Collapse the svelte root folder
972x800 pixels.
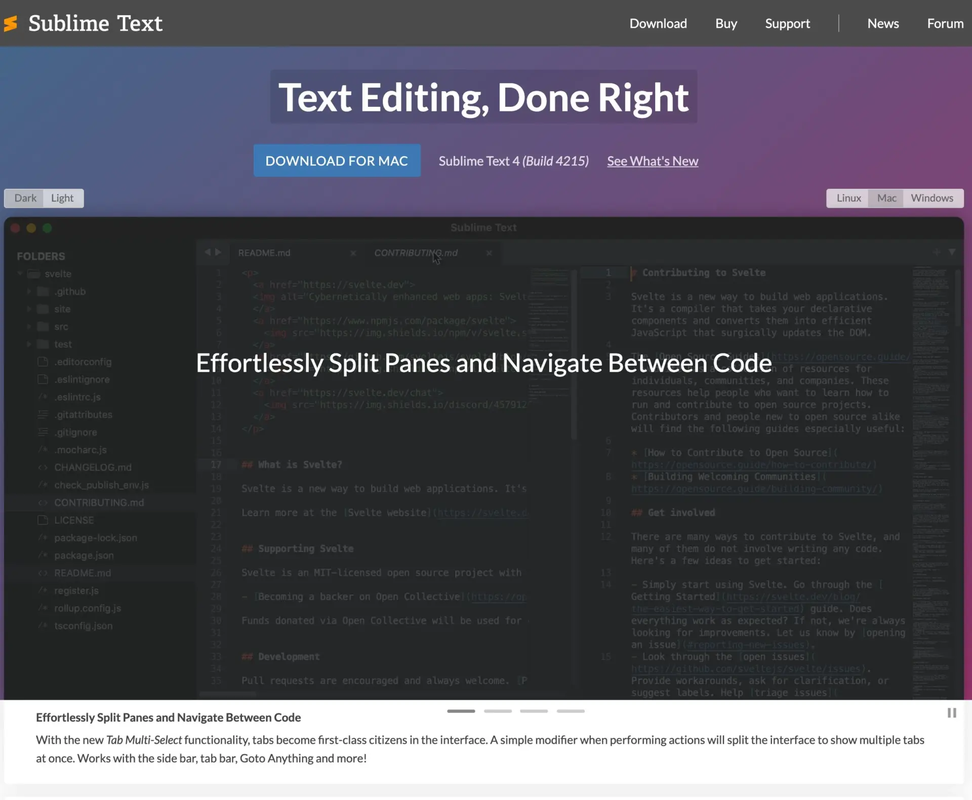[x=20, y=274]
